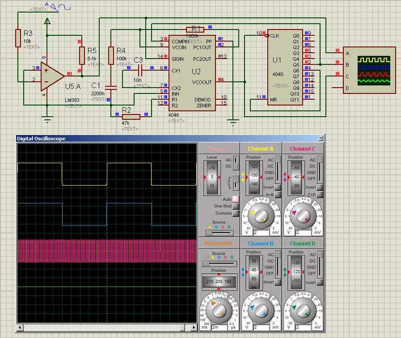The image size is (401, 338).
Task: Click Channel A Position thumbwheel
Action: coord(254,177)
